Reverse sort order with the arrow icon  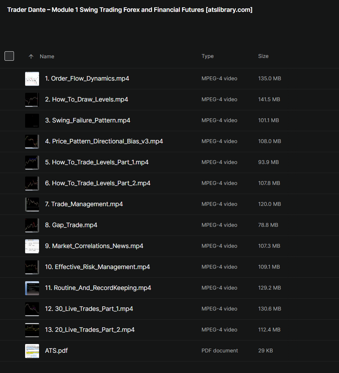(31, 57)
